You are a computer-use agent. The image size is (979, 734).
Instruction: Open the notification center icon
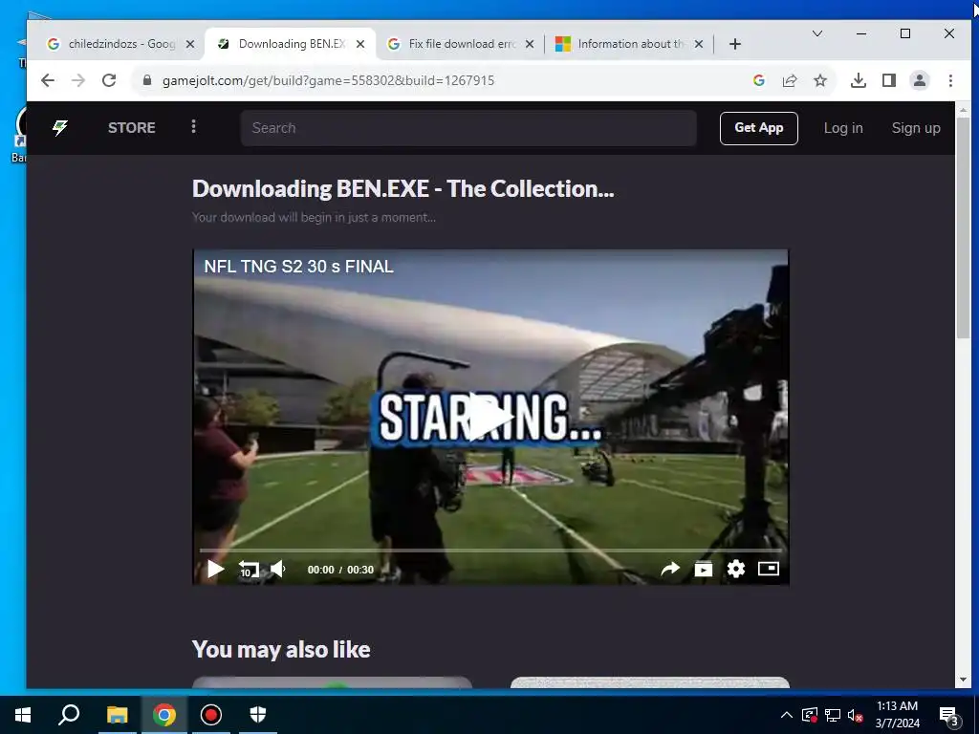[x=949, y=716]
